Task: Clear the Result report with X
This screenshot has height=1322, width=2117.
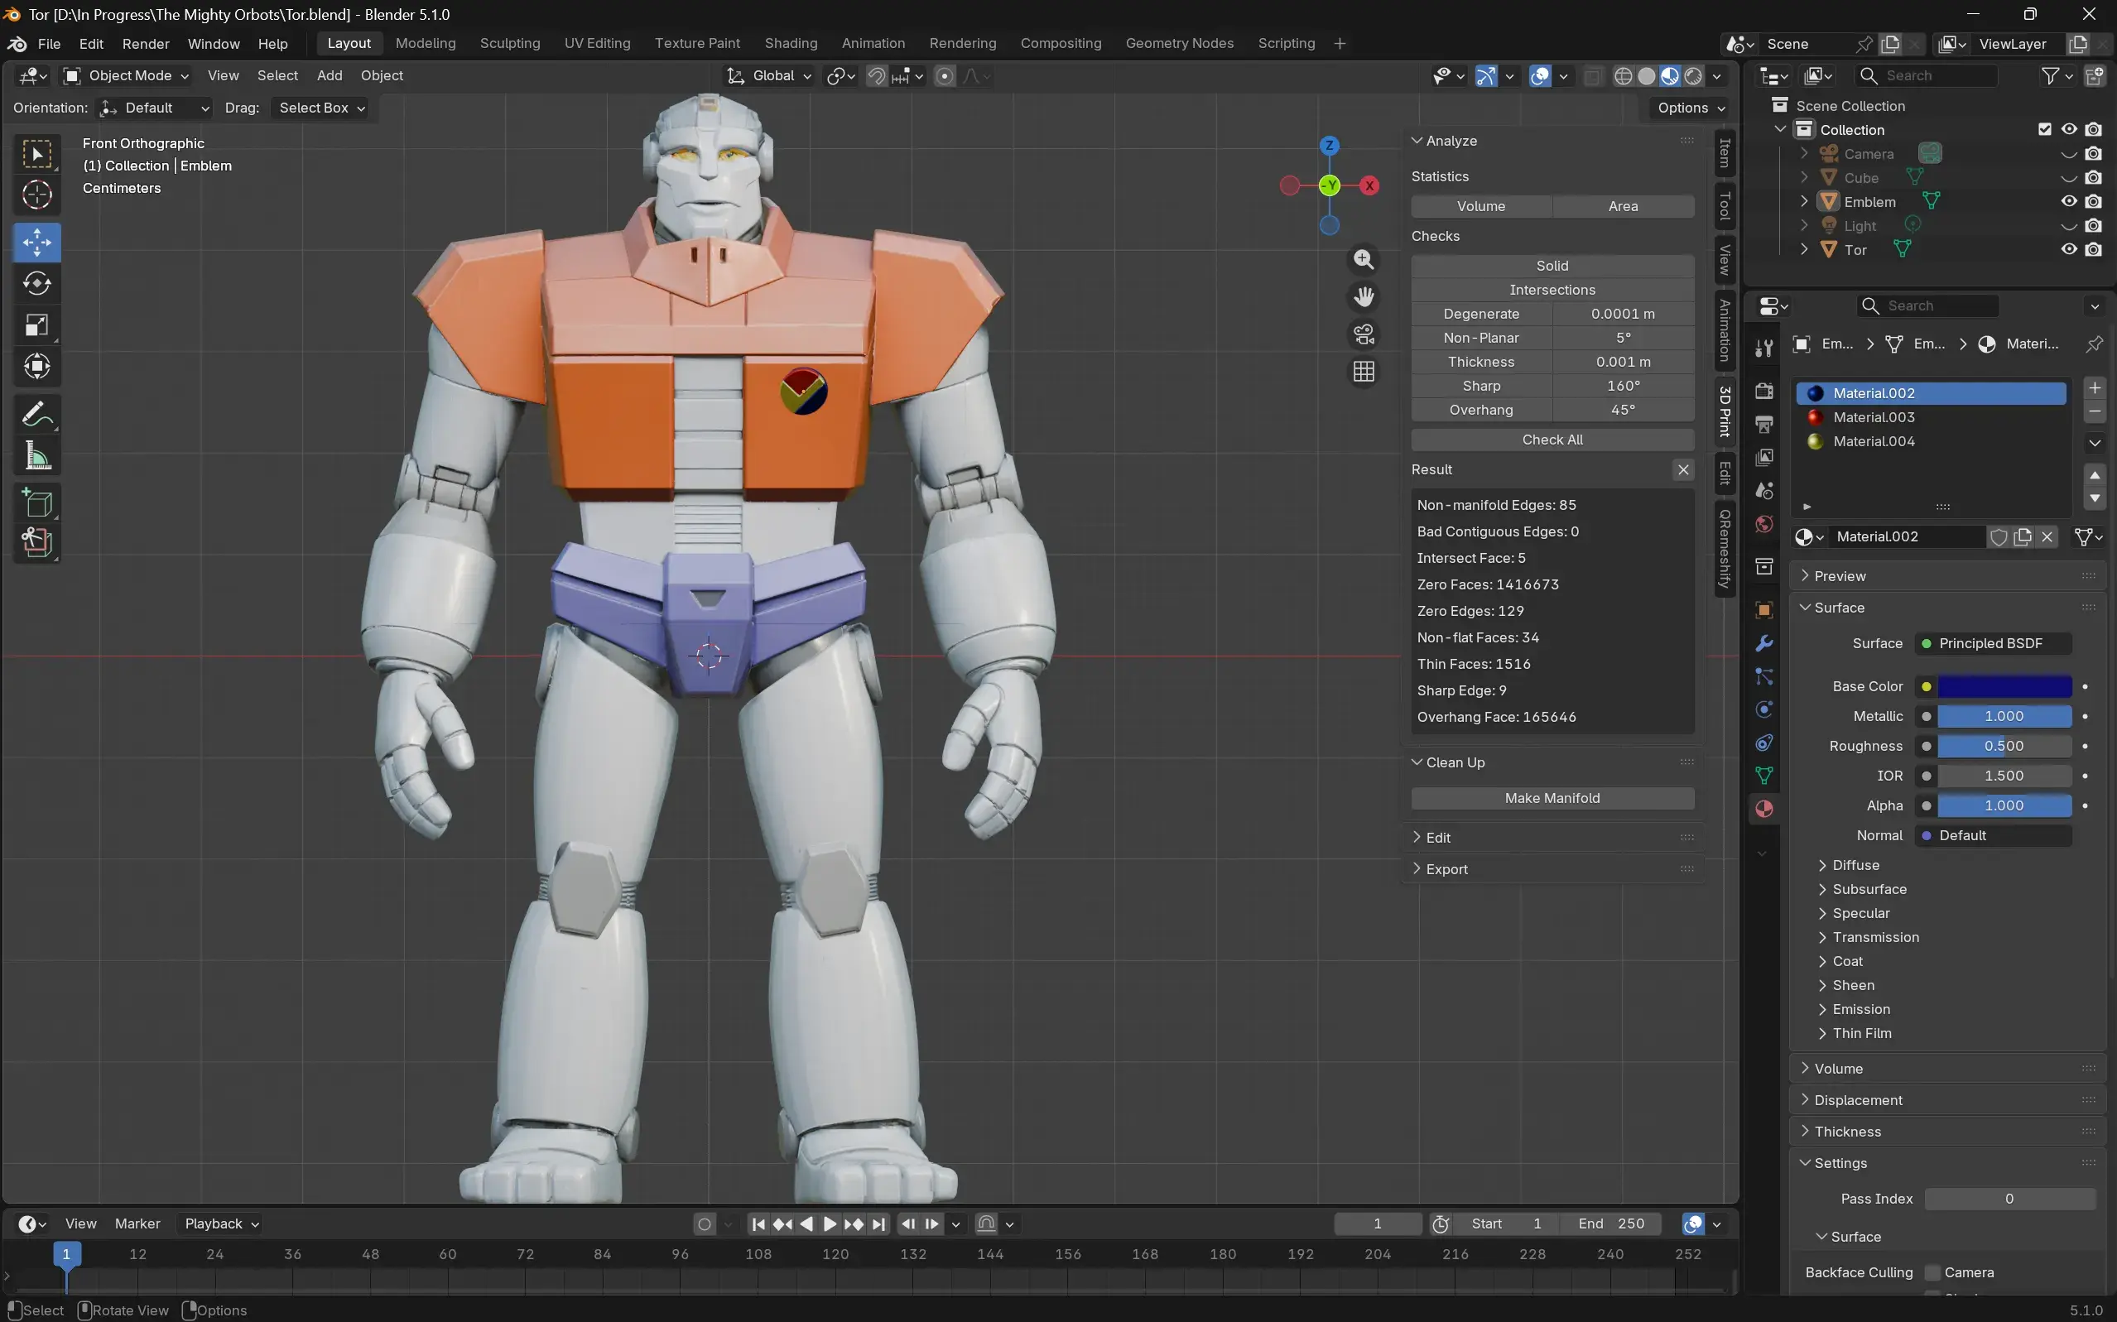Action: click(x=1682, y=469)
